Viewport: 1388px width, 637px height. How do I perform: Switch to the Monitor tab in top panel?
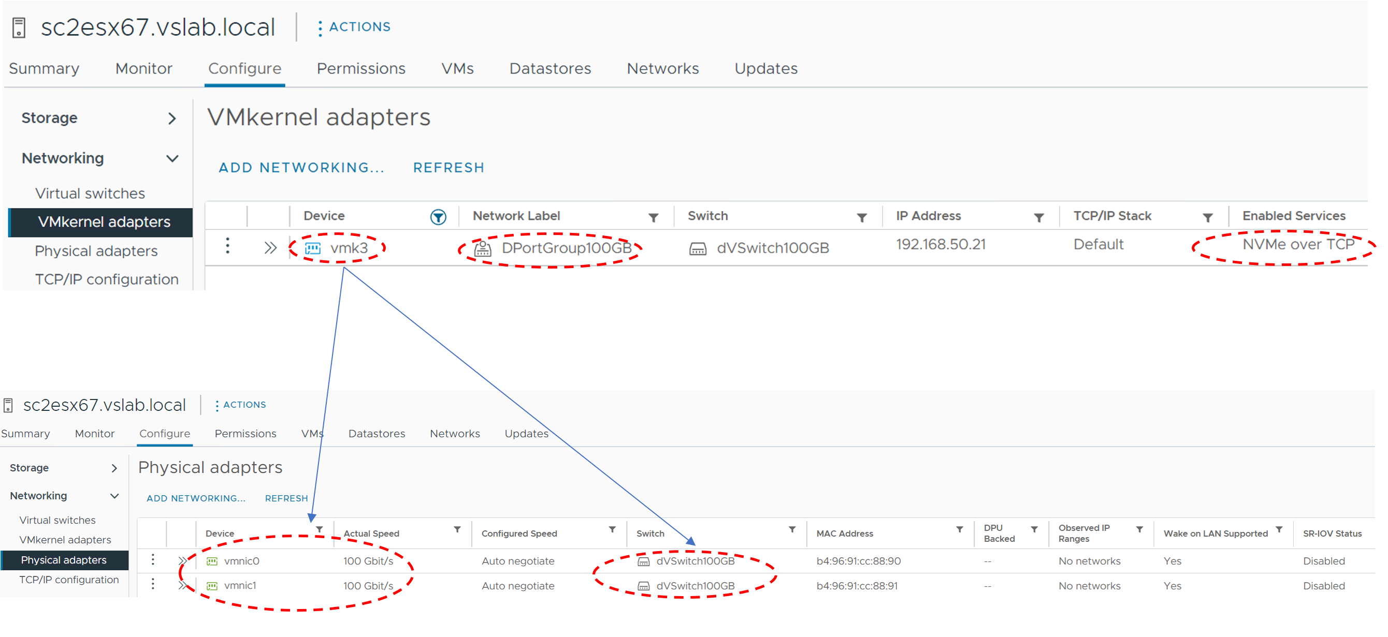(143, 69)
